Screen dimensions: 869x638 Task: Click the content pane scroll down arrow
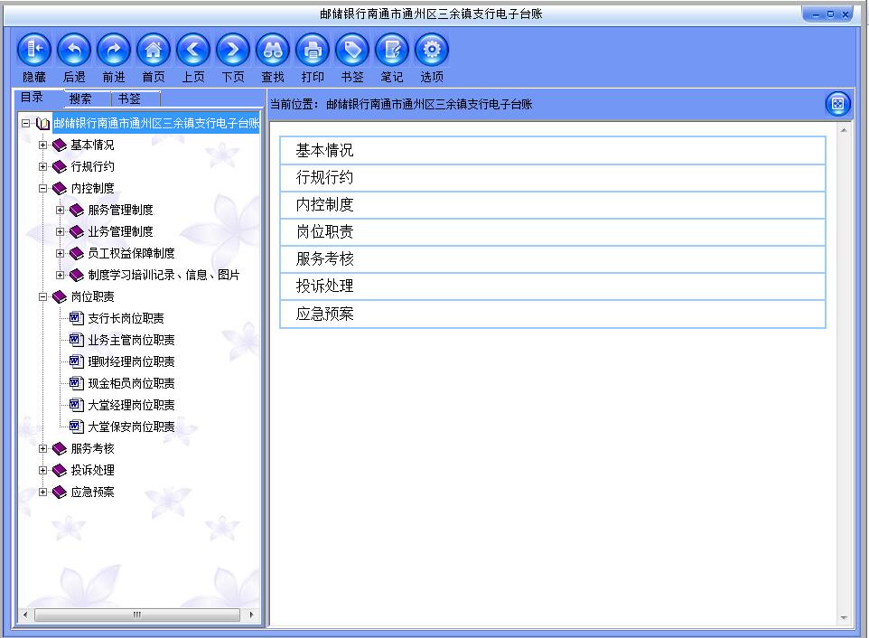(x=844, y=617)
